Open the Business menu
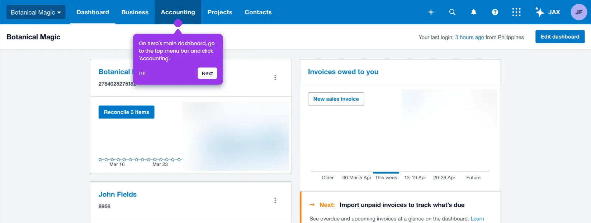 click(135, 12)
